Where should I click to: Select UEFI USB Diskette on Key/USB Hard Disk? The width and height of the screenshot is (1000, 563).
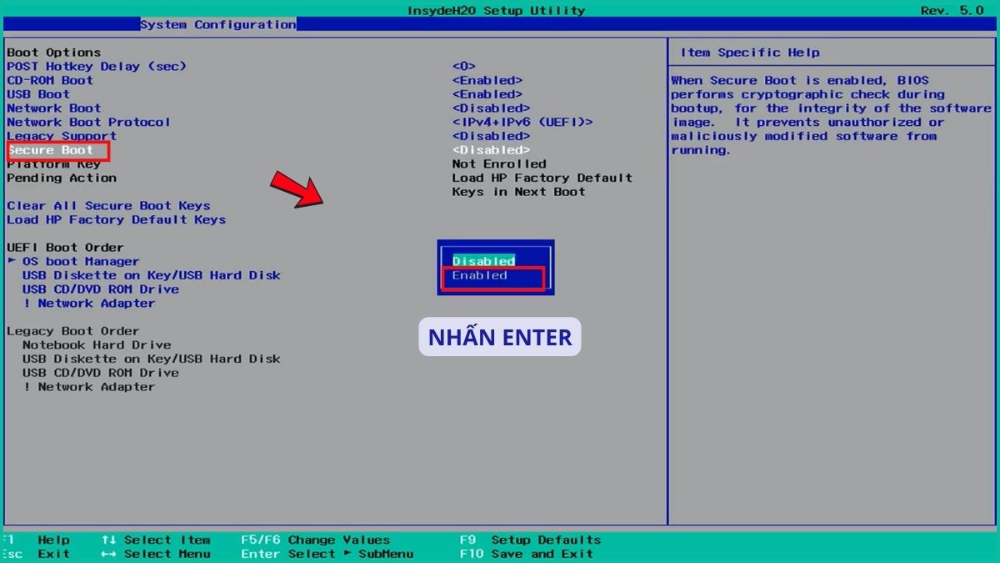tap(152, 275)
